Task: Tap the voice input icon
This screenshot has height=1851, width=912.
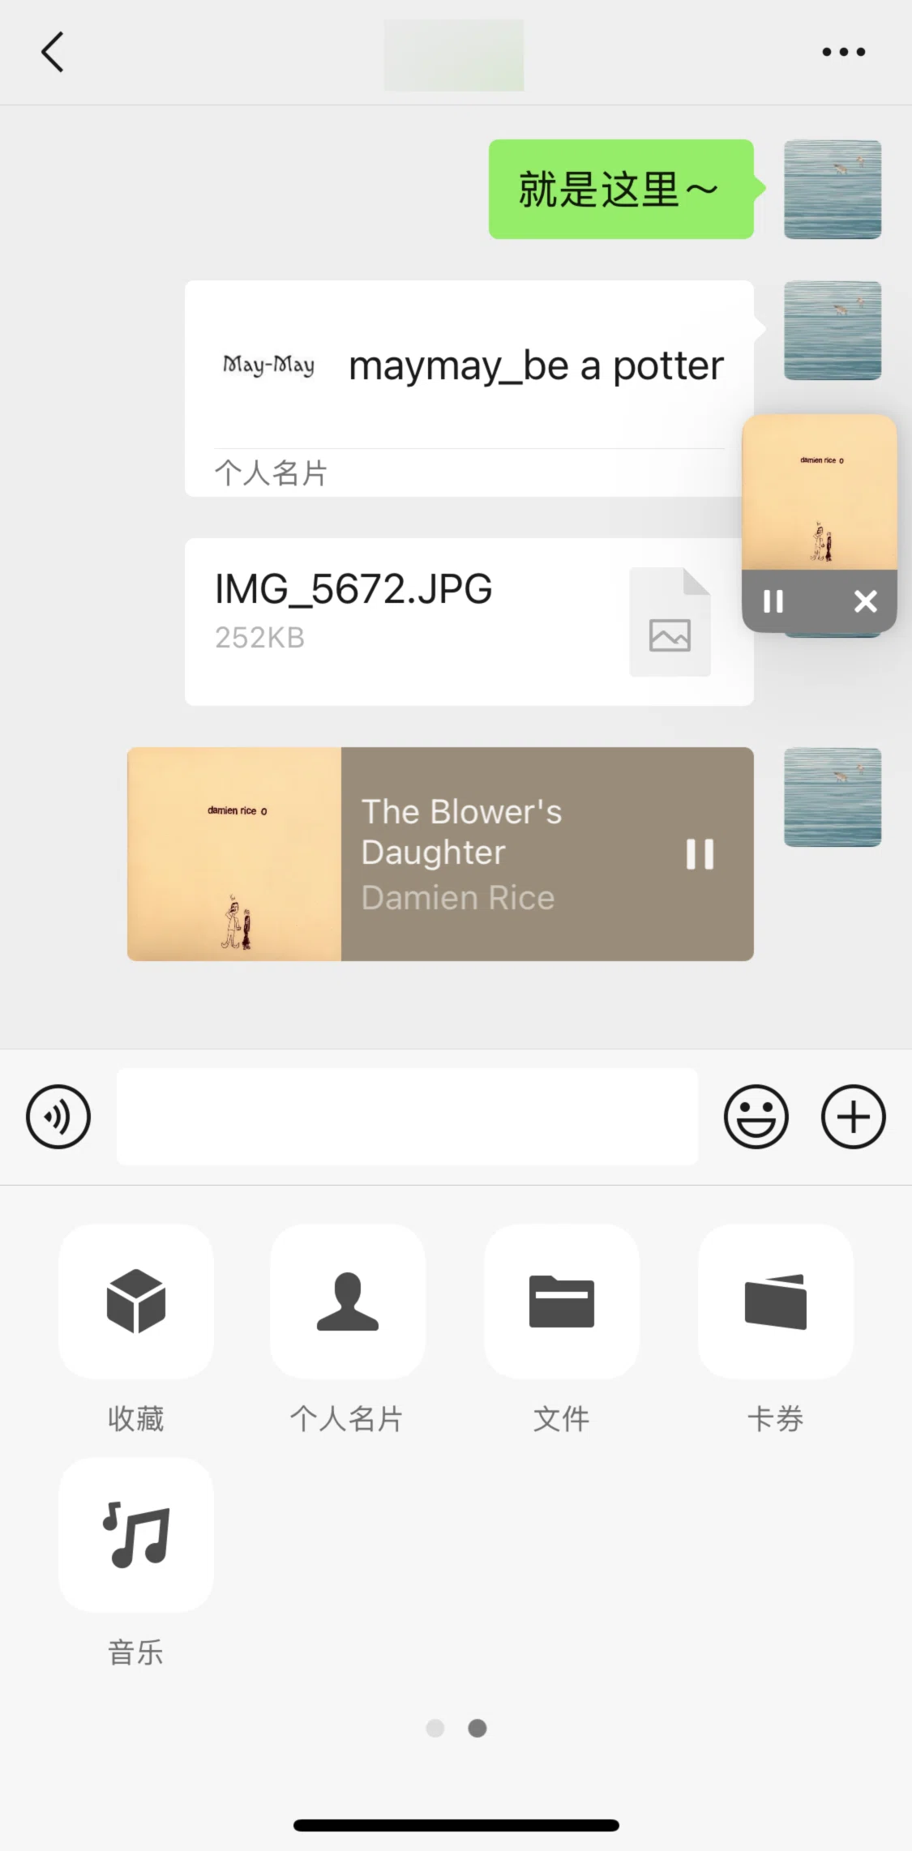Action: [58, 1117]
